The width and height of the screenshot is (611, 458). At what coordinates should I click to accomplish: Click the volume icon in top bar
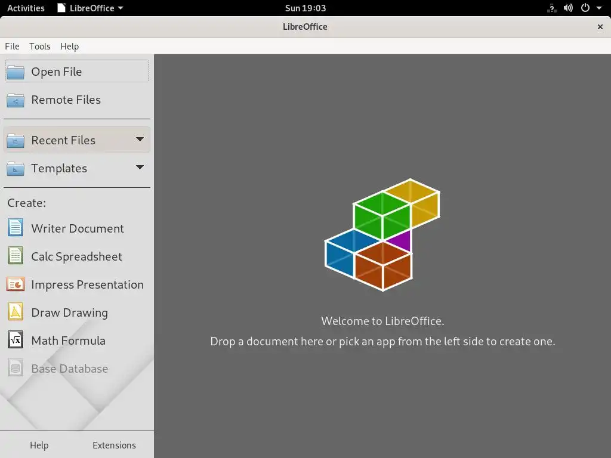tap(568, 8)
